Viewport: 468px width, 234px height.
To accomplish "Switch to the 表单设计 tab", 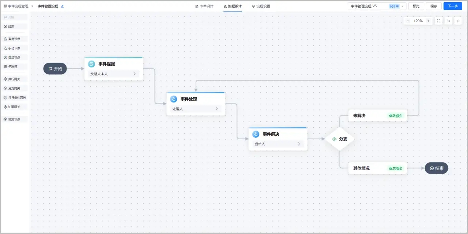I will coord(204,6).
